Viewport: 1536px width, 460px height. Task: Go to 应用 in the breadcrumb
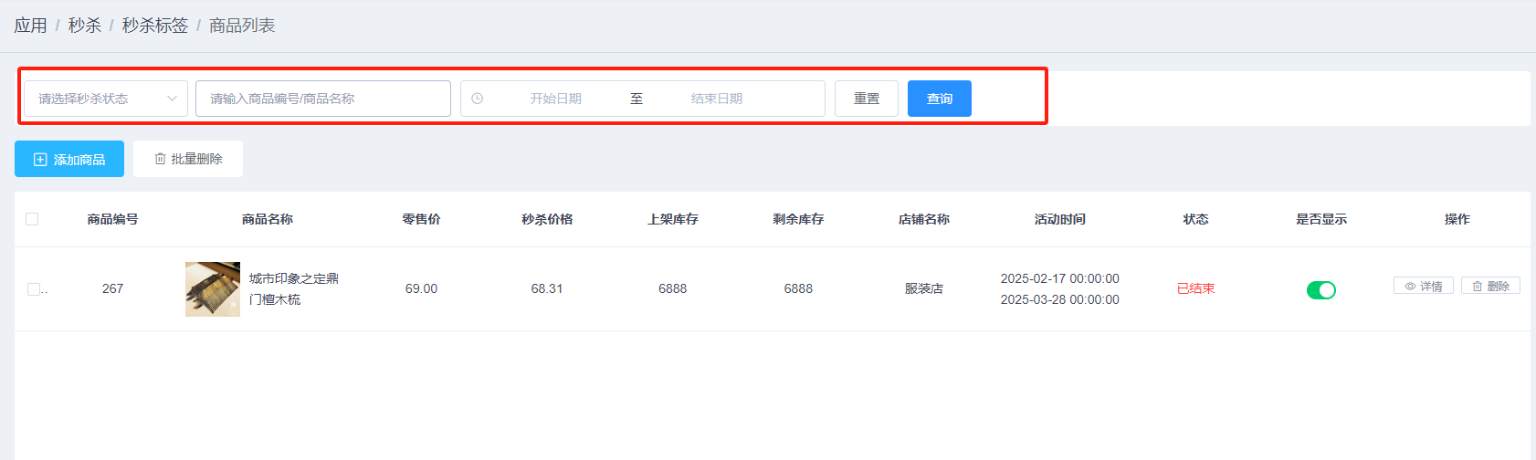(x=30, y=26)
